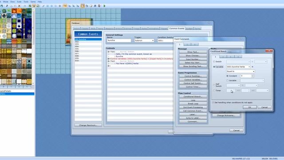
Task: Click the Save project toolbar icon
Action: click(2, 6)
